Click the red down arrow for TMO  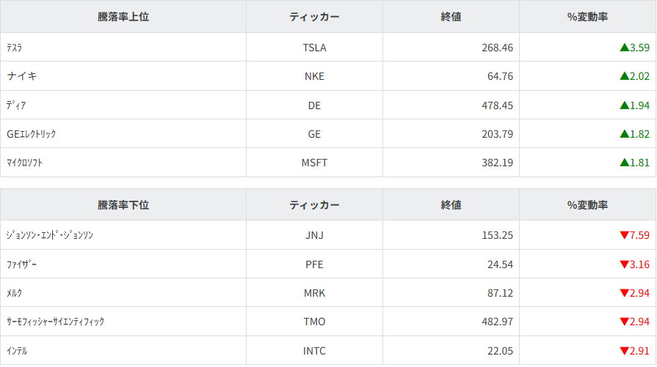tap(624, 322)
